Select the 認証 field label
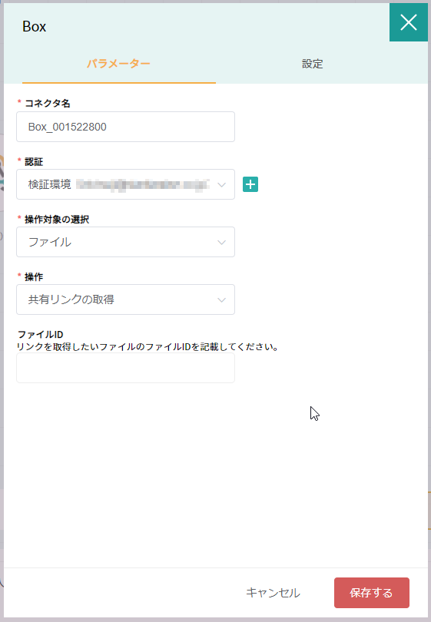This screenshot has height=622, width=431. click(34, 162)
